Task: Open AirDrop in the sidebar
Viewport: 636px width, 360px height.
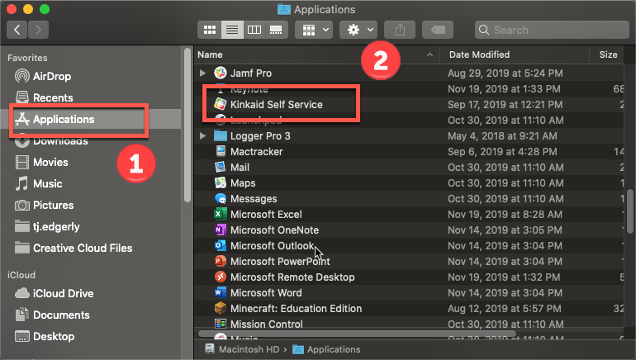Action: click(52, 76)
